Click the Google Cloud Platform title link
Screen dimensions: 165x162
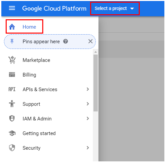coord(54,8)
